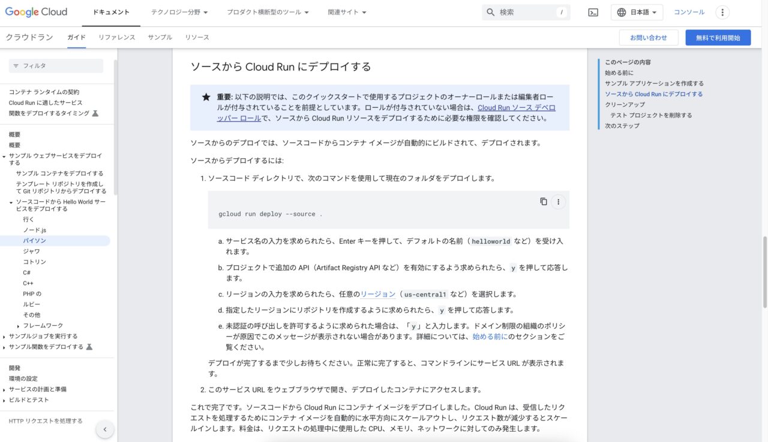This screenshot has height=442, width=768.
Task: Click the star icon in the 重要 note
Action: (x=206, y=97)
